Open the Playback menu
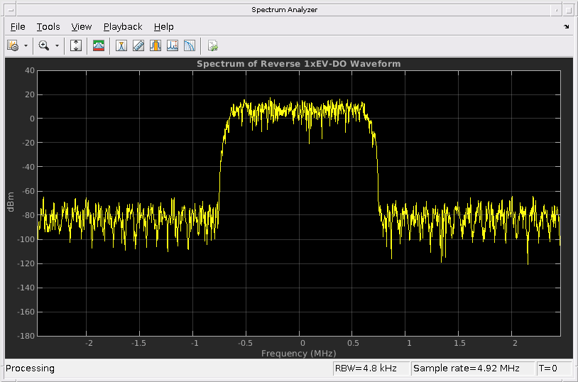This screenshot has height=382, width=578. (123, 27)
